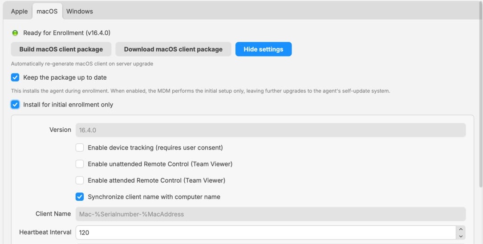Uncheck Keep the package up to date
The image size is (483, 244).
click(x=15, y=77)
